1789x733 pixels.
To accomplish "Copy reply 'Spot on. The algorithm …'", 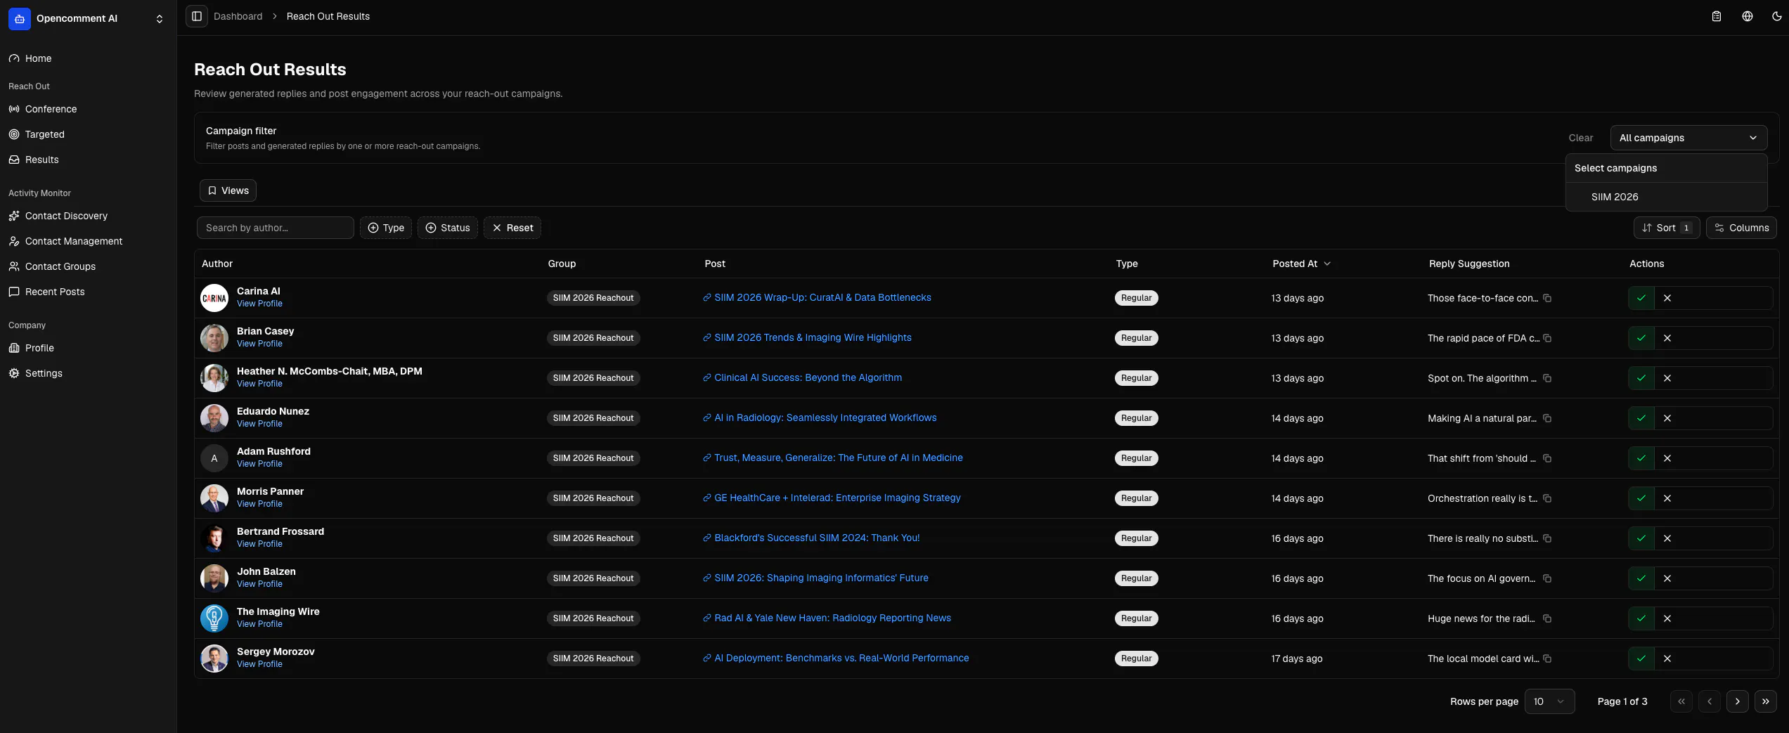I will pos(1547,378).
